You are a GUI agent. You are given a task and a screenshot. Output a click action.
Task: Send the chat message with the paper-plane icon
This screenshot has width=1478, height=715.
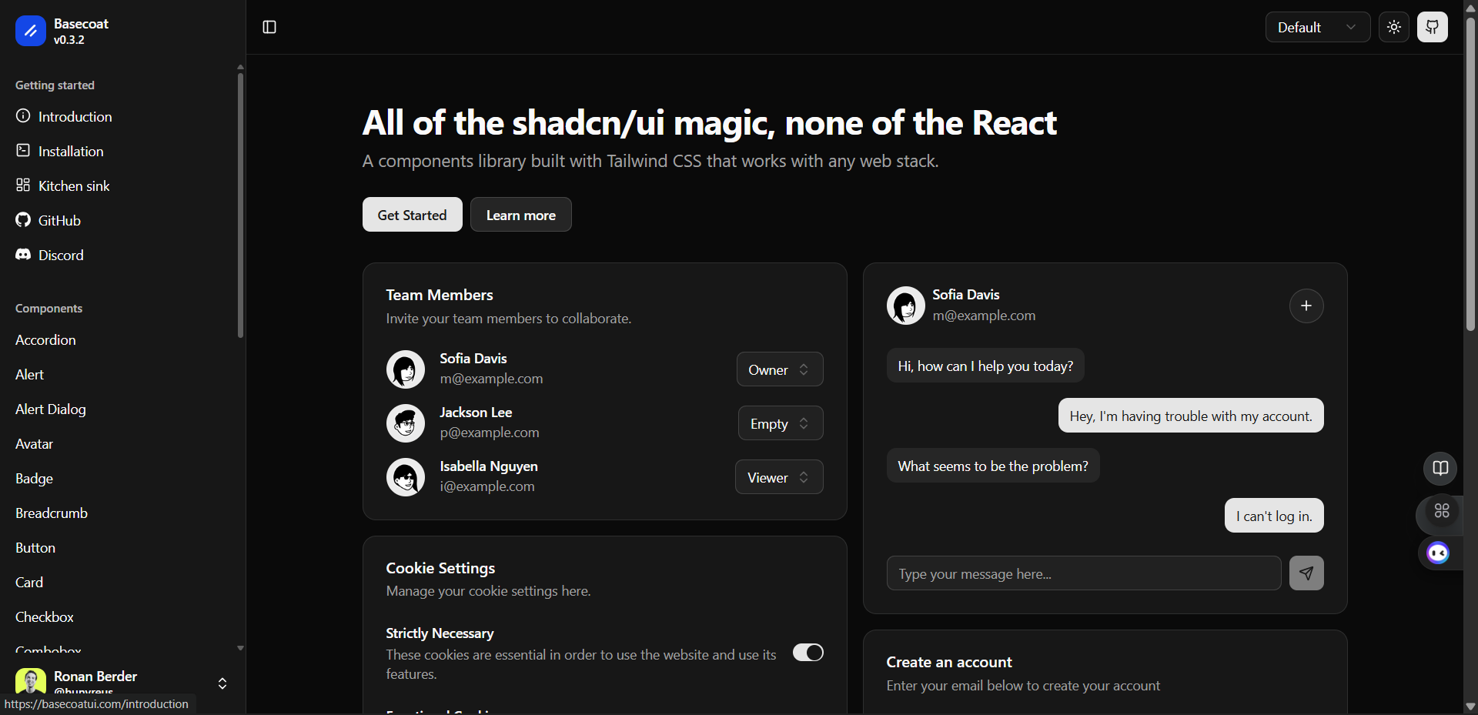pos(1306,573)
